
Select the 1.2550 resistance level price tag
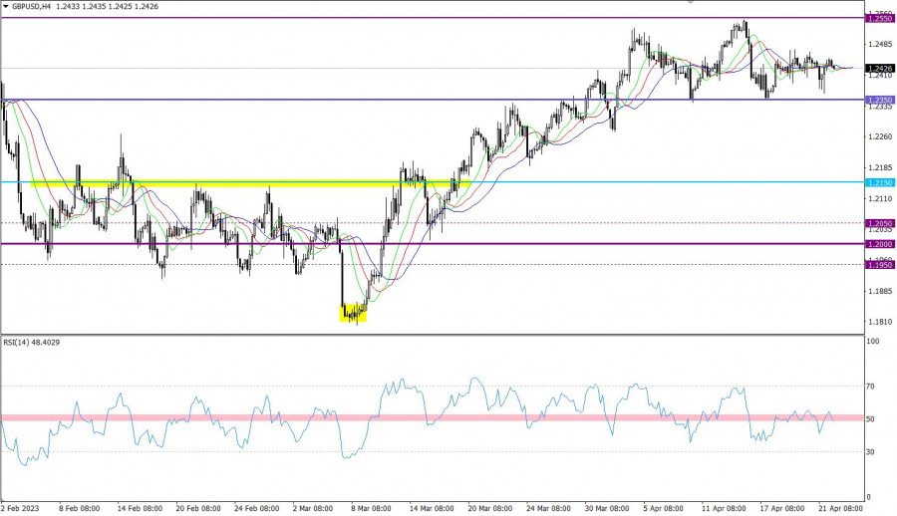click(879, 19)
